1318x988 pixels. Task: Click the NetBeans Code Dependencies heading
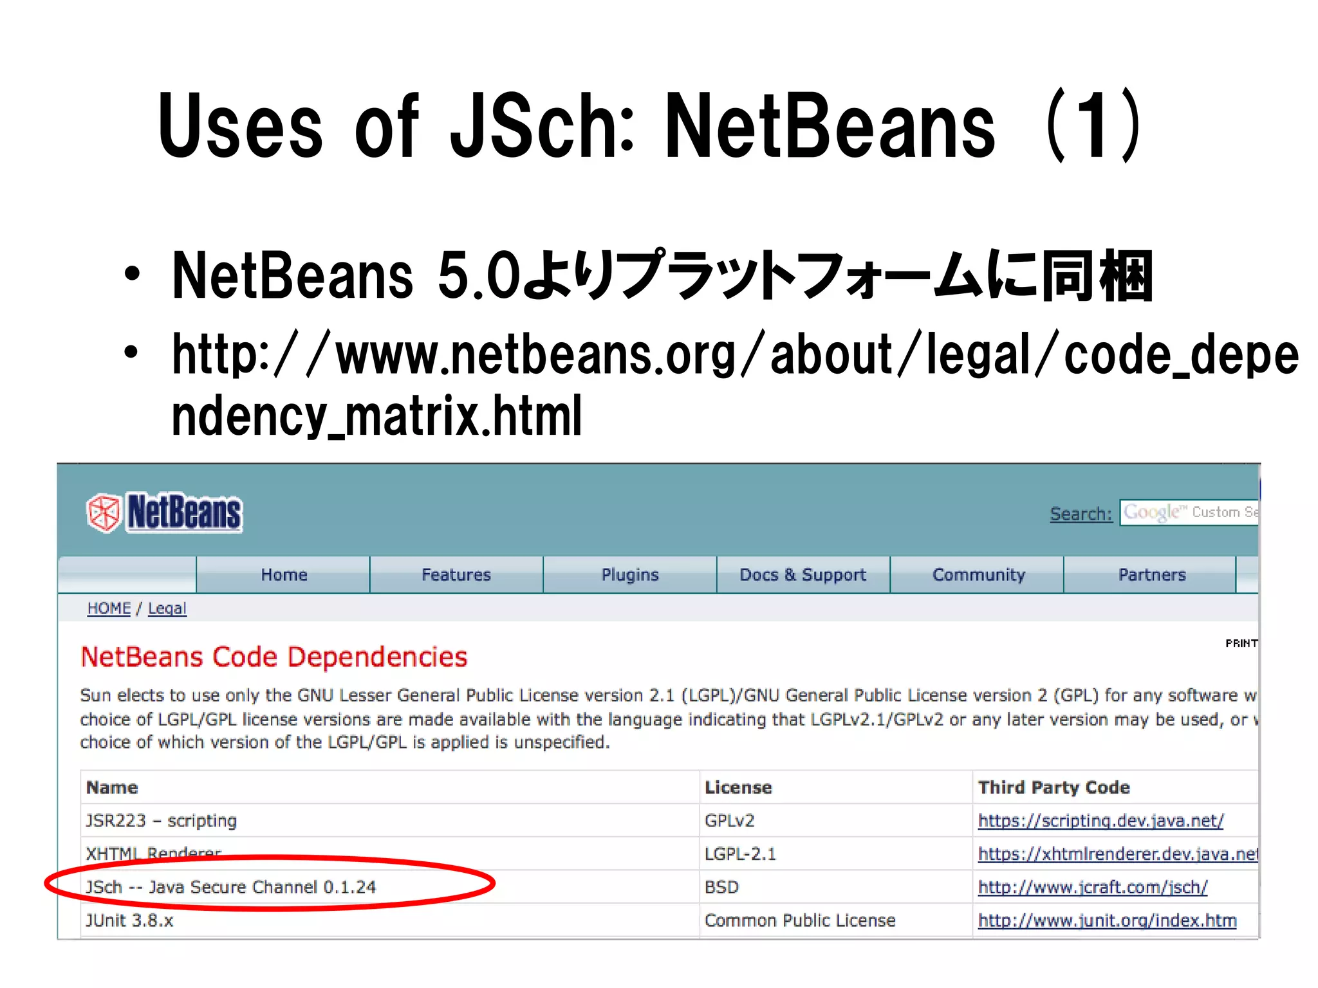(x=274, y=657)
